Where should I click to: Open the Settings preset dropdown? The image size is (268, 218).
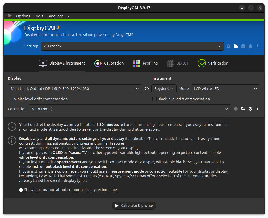(132, 46)
